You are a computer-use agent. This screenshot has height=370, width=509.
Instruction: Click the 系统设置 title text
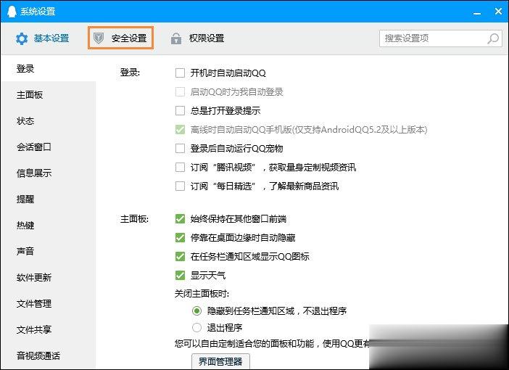38,12
